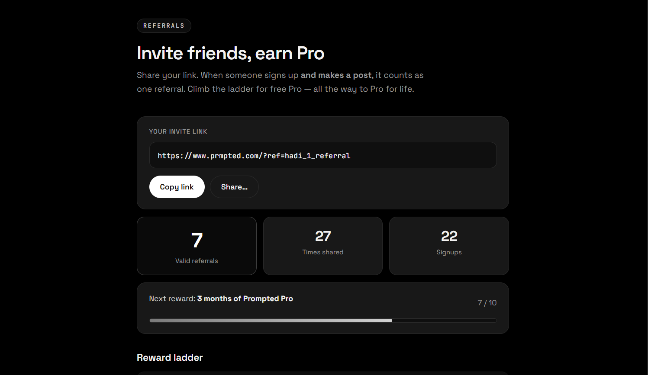Screen dimensions: 648x375
Task: Click the Copy link button
Action: pyautogui.click(x=177, y=187)
